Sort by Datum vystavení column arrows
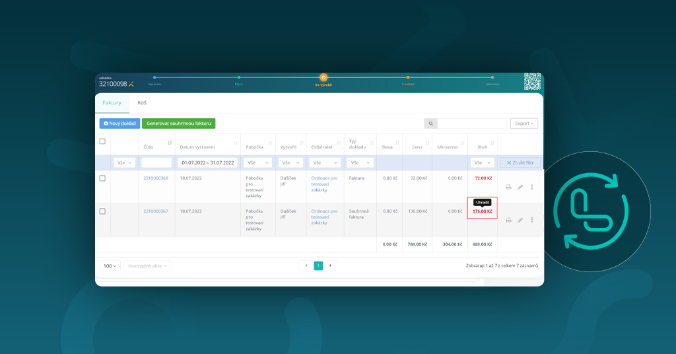 (236, 143)
